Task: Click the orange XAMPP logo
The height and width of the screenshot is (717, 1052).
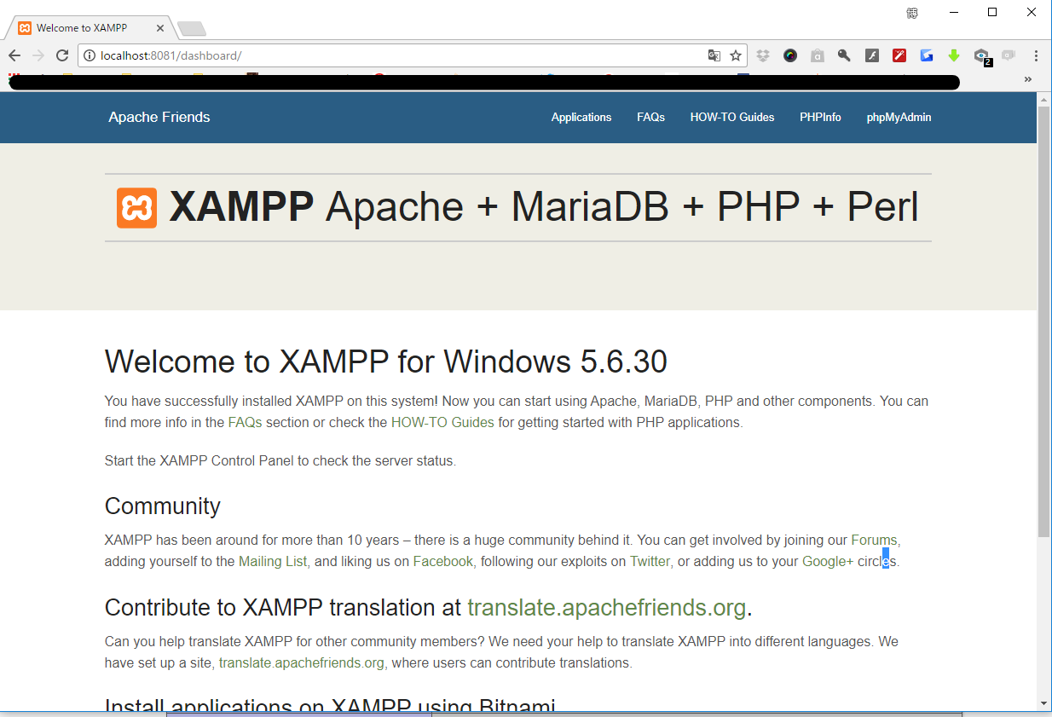Action: coord(136,207)
